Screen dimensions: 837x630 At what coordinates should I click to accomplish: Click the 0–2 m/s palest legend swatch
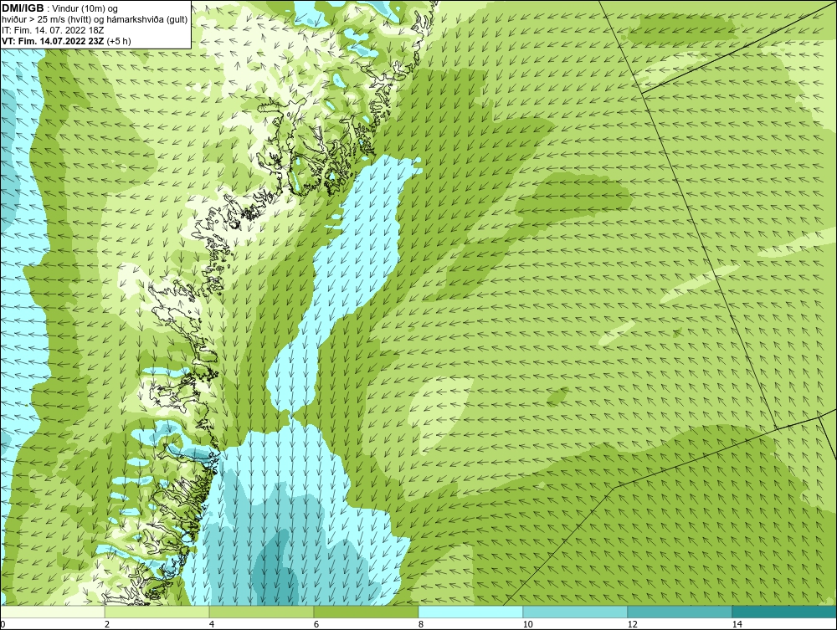coord(52,612)
